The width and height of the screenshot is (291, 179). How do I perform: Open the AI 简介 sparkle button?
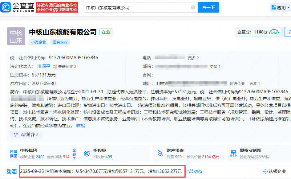(26, 134)
